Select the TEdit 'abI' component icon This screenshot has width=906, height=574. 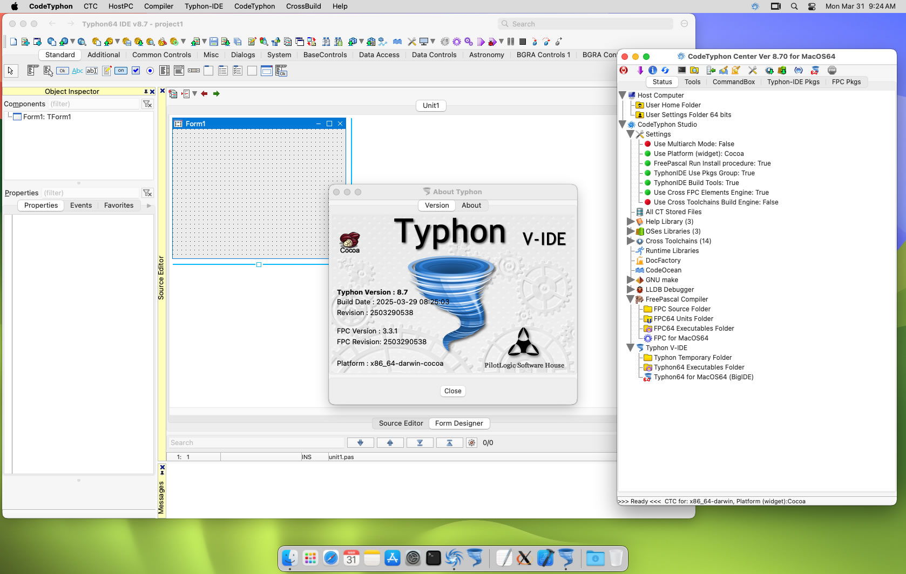[x=92, y=71]
